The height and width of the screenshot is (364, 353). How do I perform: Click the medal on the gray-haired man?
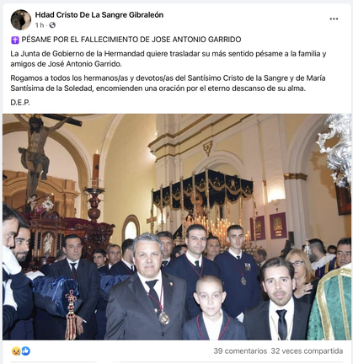point(163,318)
